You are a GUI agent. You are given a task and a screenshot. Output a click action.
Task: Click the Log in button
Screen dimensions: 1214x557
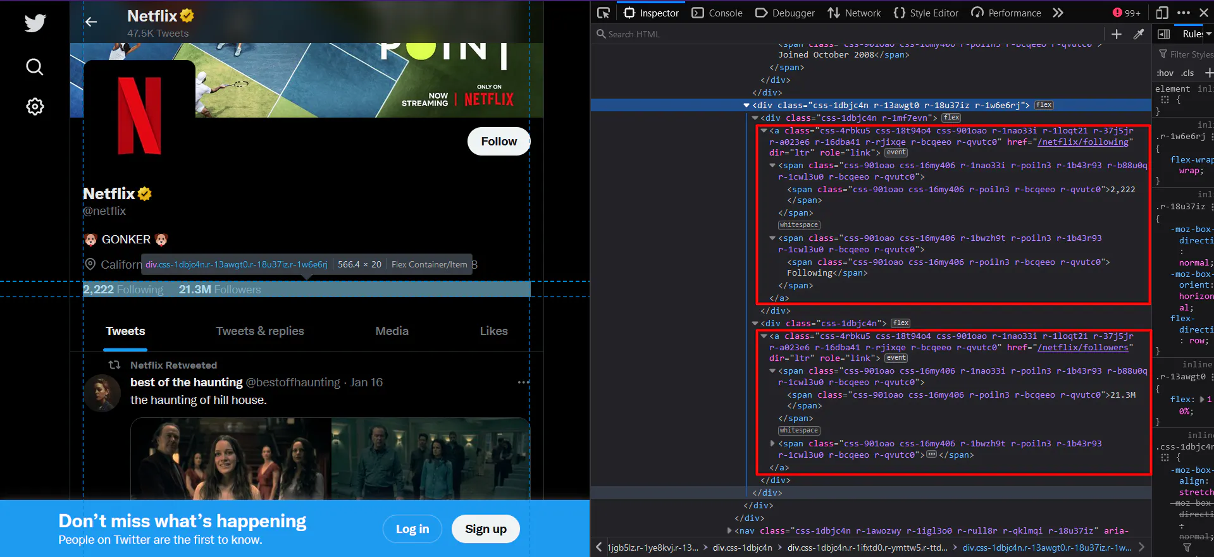point(412,529)
